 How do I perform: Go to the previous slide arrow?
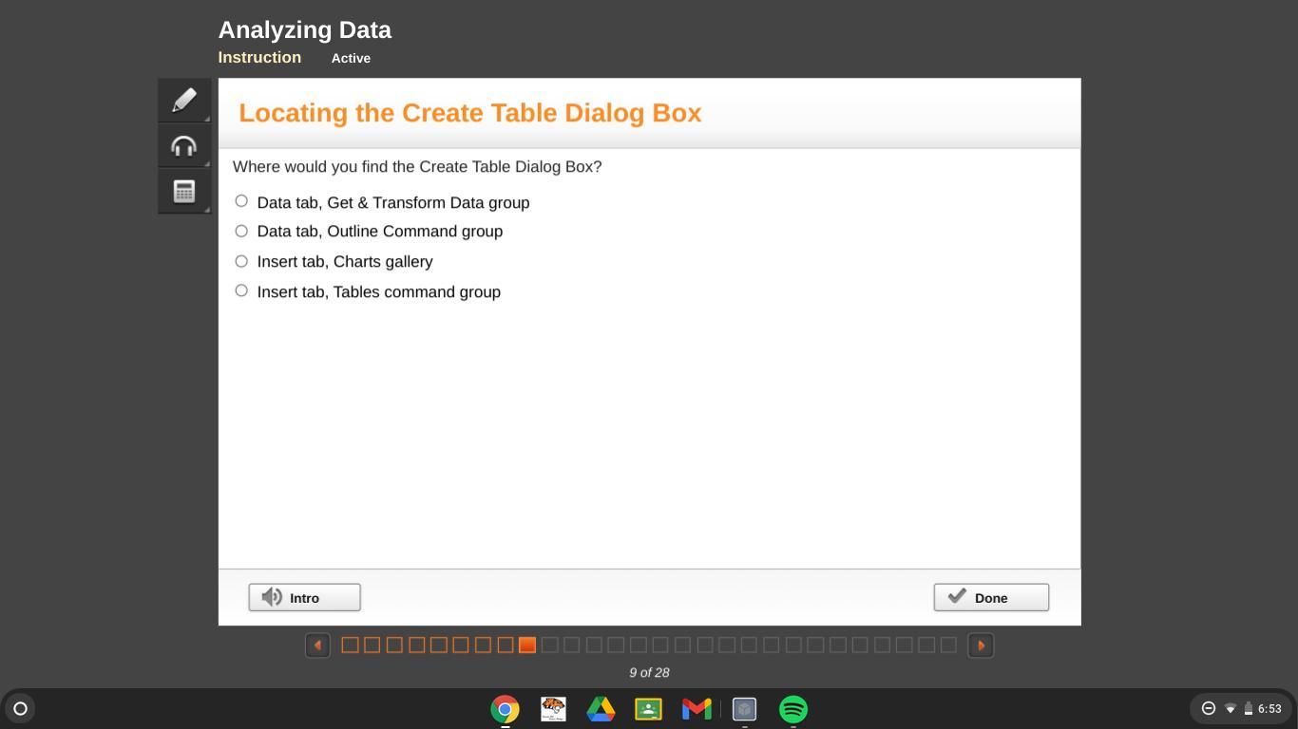317,645
